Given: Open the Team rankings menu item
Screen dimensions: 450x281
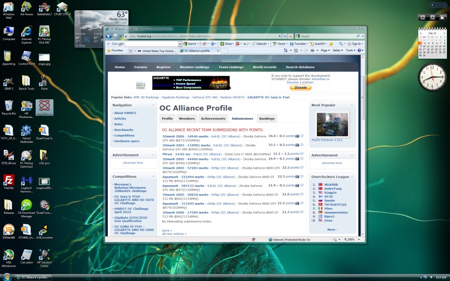Looking at the screenshot, I should (x=231, y=67).
